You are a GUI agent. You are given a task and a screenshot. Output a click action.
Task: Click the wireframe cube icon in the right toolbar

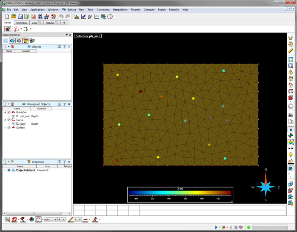click(291, 91)
